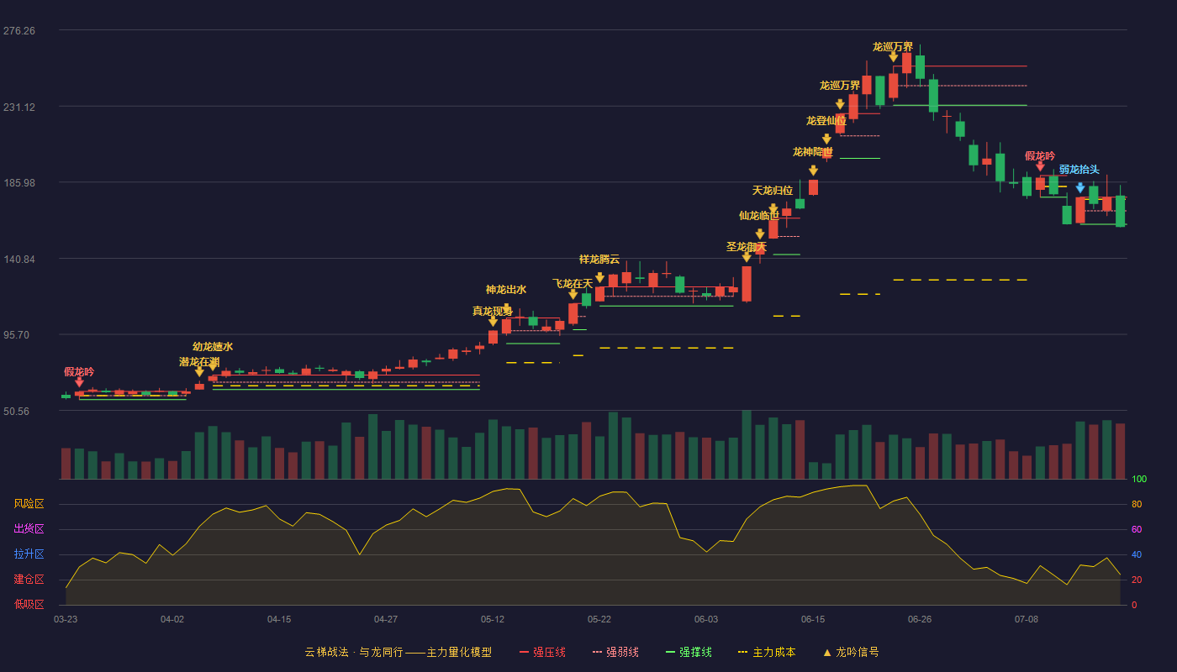Click the 出货区 zone label
The width and height of the screenshot is (1177, 672).
(x=29, y=529)
